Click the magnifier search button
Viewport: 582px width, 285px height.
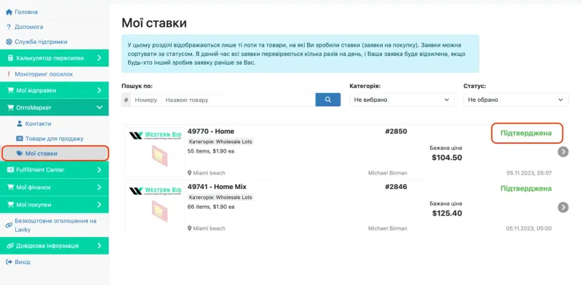pos(328,100)
